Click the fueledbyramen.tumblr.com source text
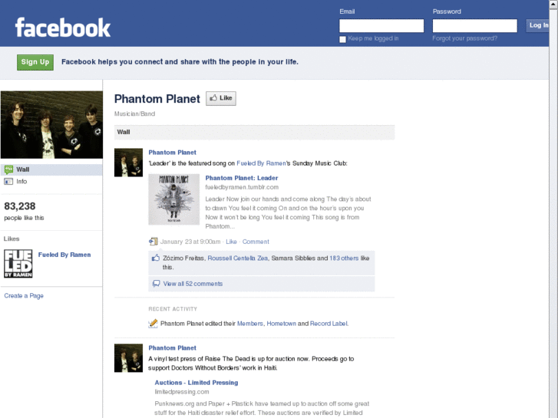The image size is (558, 418). [x=242, y=187]
